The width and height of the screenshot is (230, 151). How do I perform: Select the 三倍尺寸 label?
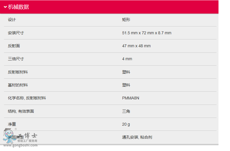[x=16, y=59]
